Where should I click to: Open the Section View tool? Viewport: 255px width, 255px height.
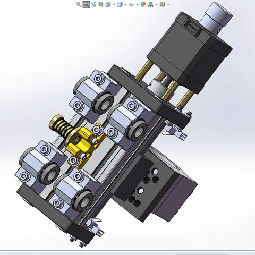pyautogui.click(x=101, y=4)
